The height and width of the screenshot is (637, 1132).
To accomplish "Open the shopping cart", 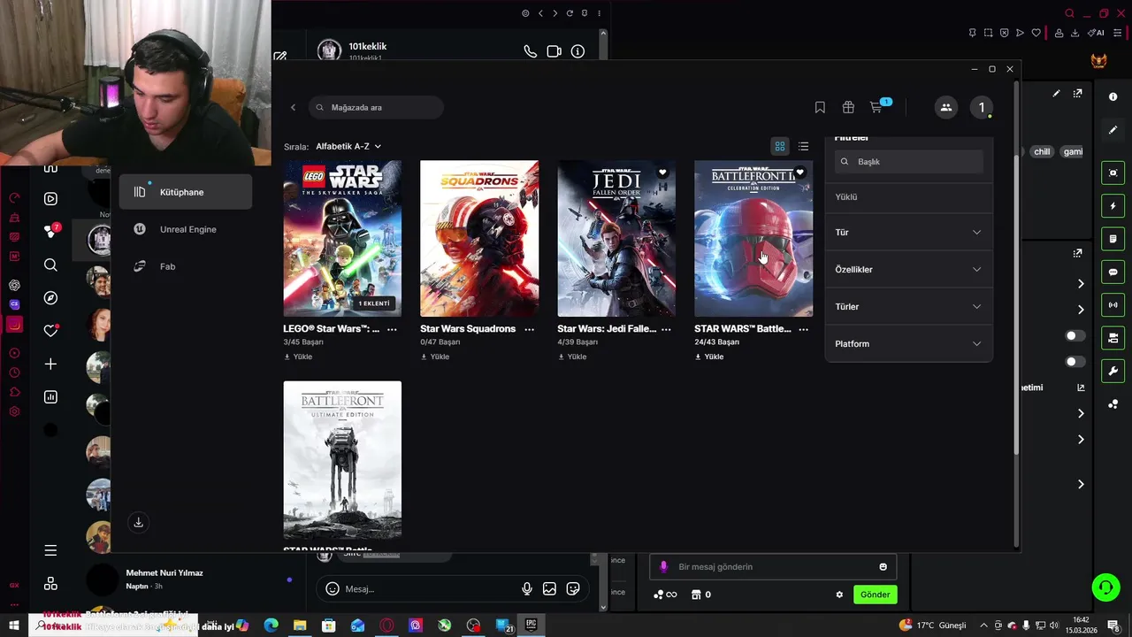I will point(876,107).
